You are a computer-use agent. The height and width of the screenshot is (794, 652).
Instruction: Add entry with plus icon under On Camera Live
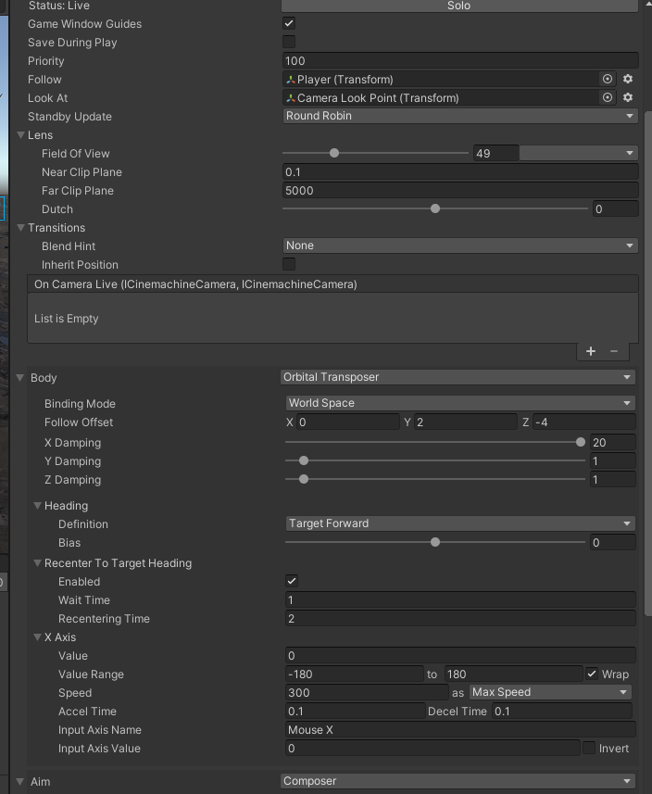coord(591,351)
